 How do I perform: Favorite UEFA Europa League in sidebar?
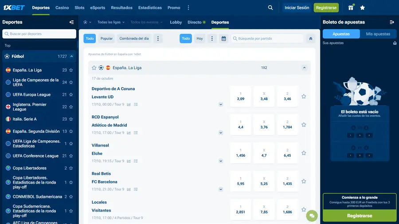pos(71,94)
